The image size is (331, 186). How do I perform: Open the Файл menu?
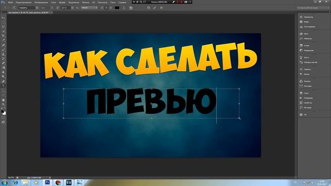pos(10,2)
